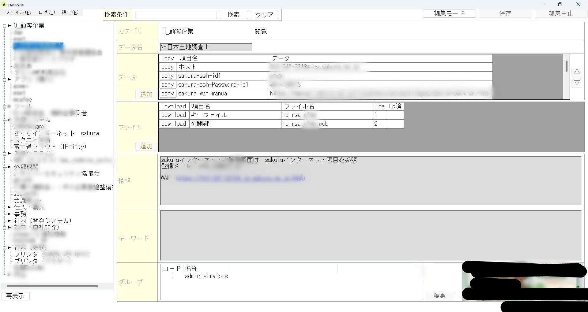Click the データ名 field N-日本土地調査士

tap(206, 47)
